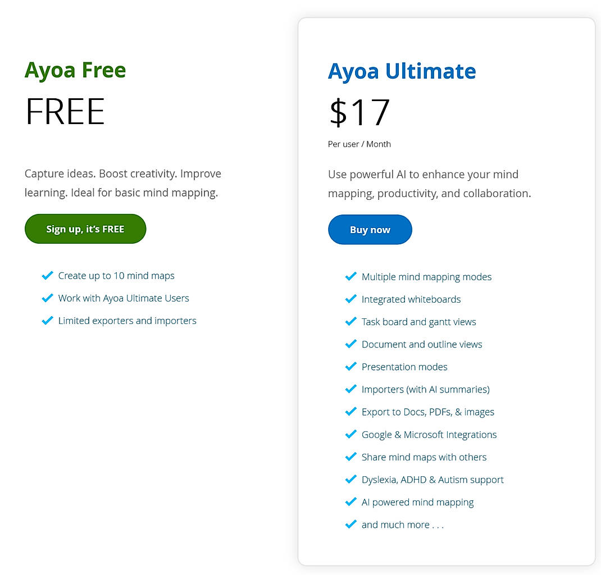Select the 'Document and outline views' feature entry
The height and width of the screenshot is (575, 601).
(x=422, y=344)
